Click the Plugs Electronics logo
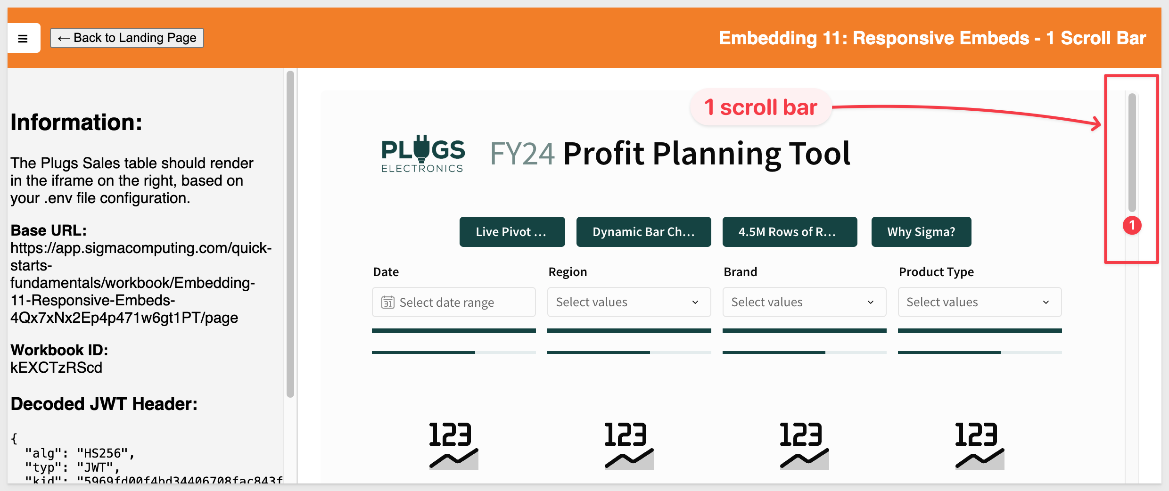1169x491 pixels. (x=423, y=154)
